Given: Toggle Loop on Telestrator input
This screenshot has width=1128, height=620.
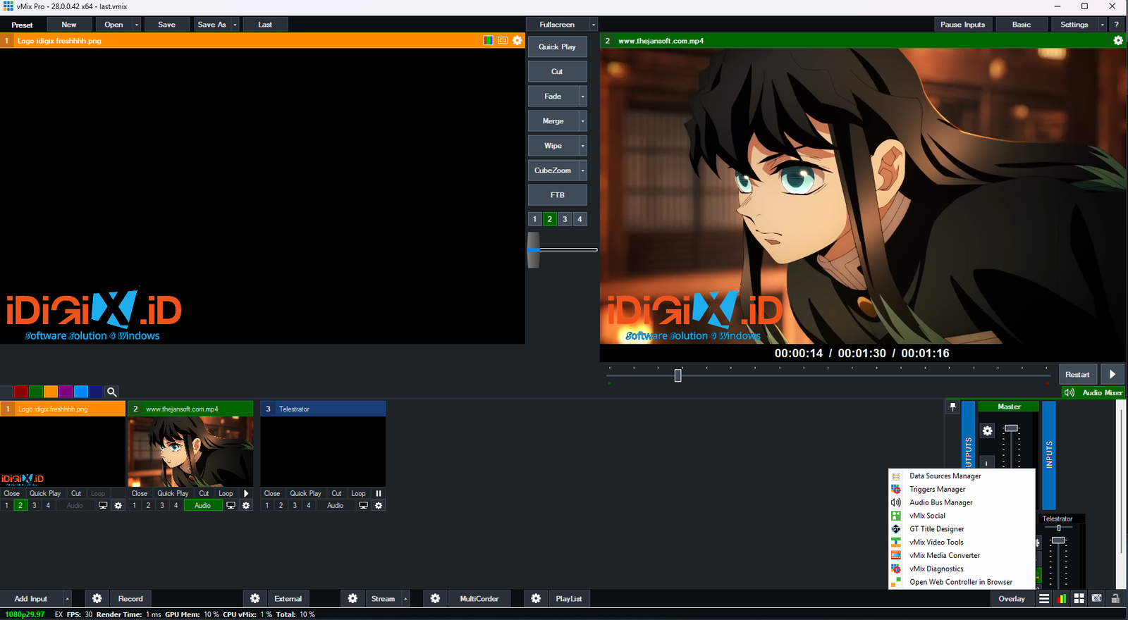Looking at the screenshot, I should pos(358,493).
